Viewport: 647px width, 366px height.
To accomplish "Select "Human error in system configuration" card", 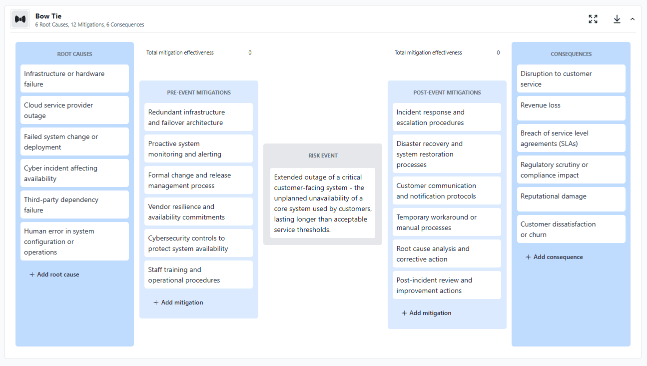I will coord(74,241).
